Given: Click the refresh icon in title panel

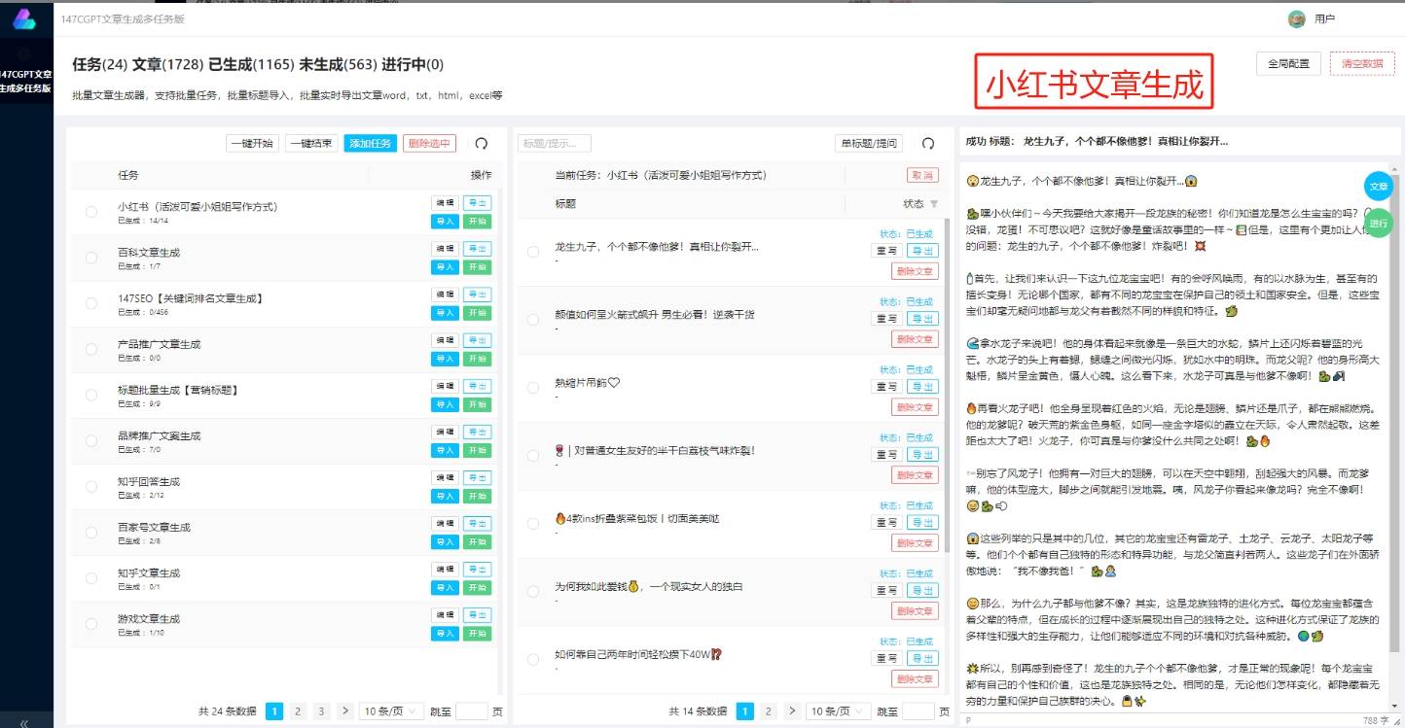Looking at the screenshot, I should (927, 144).
